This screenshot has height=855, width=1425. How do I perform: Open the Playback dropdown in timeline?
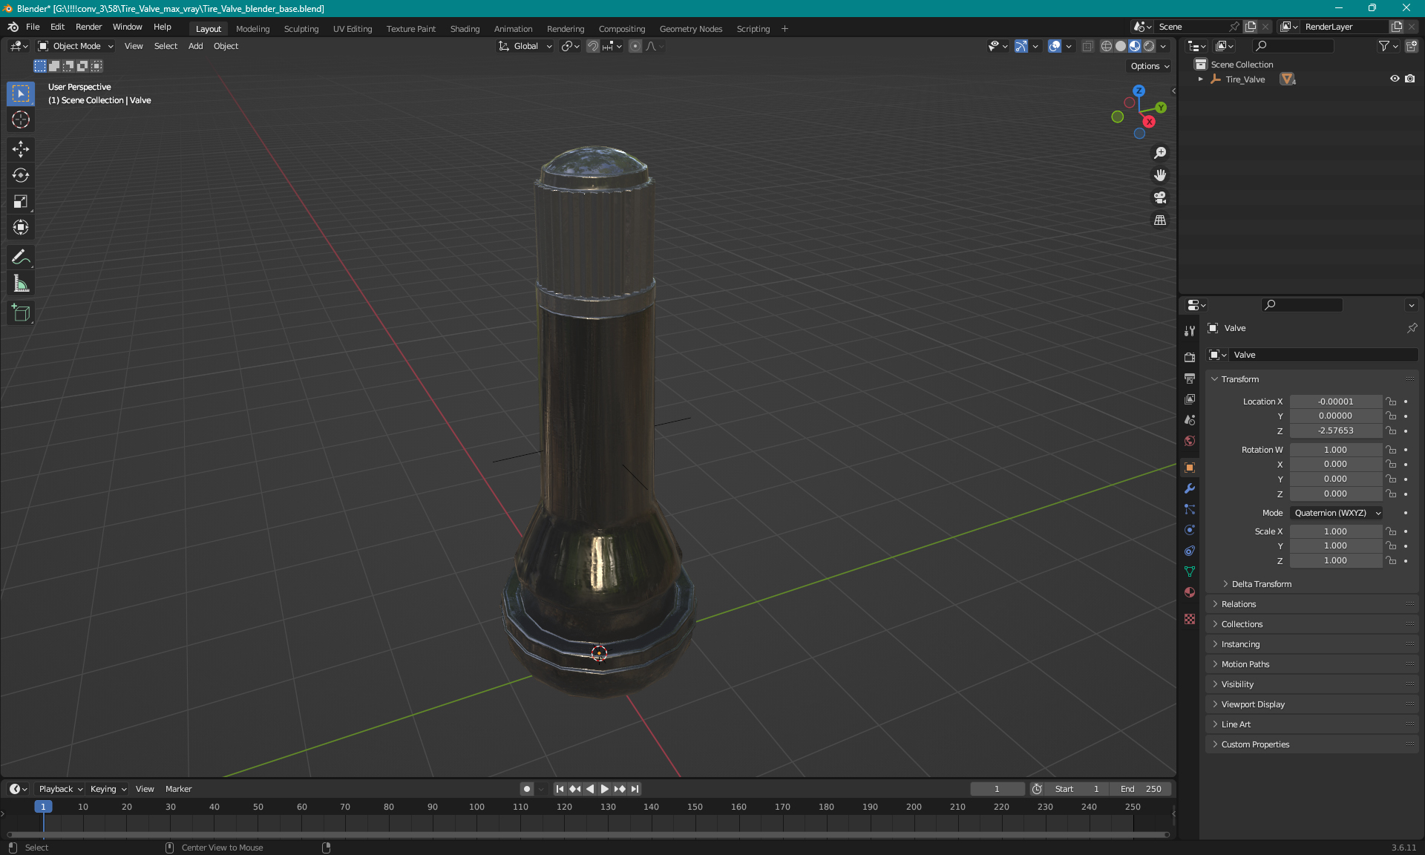(x=60, y=789)
